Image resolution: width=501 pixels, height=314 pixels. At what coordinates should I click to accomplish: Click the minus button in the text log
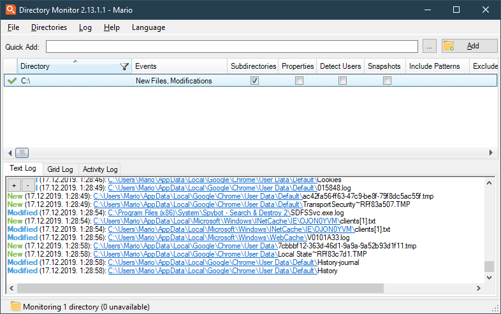click(29, 185)
